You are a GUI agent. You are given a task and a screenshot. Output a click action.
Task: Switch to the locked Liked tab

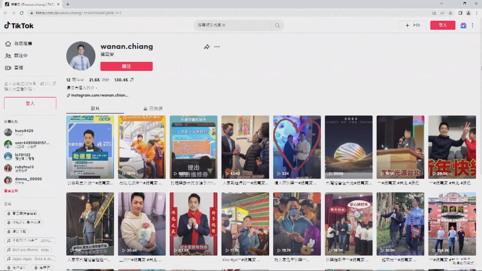[x=153, y=108]
